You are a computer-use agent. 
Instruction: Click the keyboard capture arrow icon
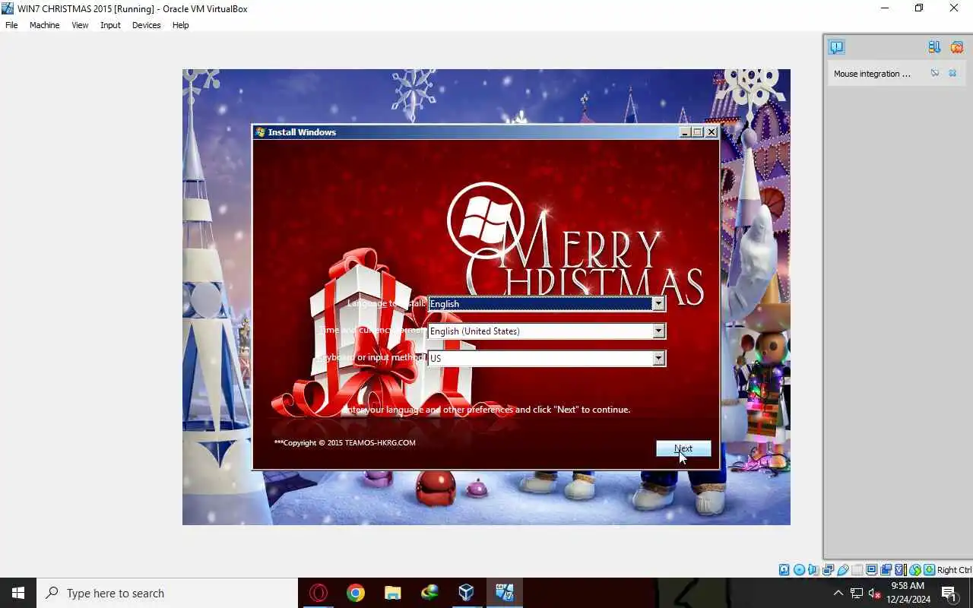point(929,570)
